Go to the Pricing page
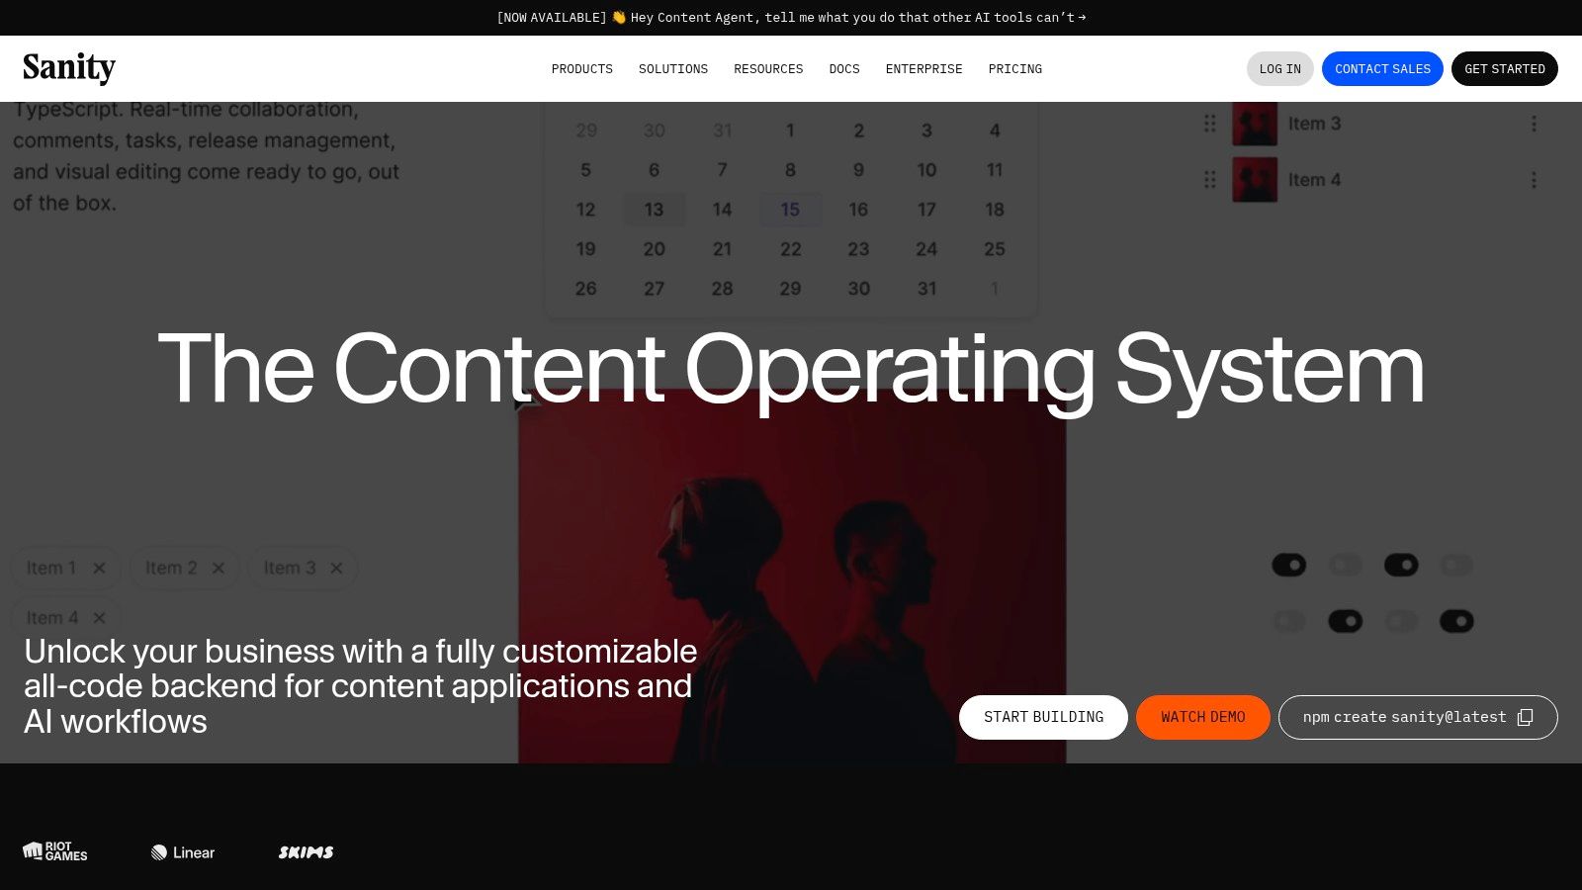The width and height of the screenshot is (1582, 890). pyautogui.click(x=1014, y=69)
